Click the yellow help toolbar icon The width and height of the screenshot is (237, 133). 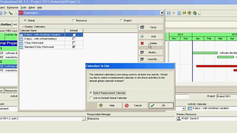click(189, 13)
